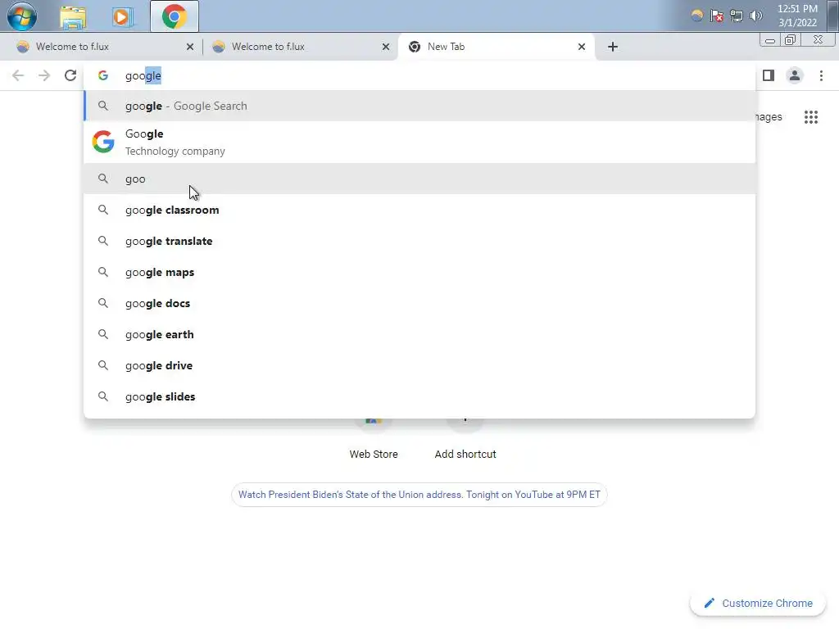839x629 pixels.
Task: Open Windows Explorer from the taskbar
Action: pos(73,17)
